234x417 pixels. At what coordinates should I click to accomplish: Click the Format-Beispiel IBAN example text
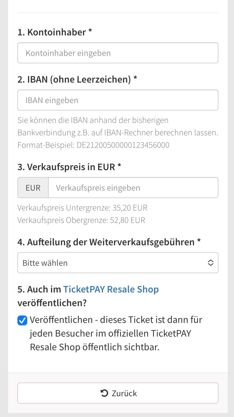point(93,145)
